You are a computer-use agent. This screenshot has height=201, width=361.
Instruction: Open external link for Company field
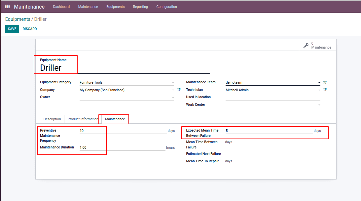click(x=178, y=90)
